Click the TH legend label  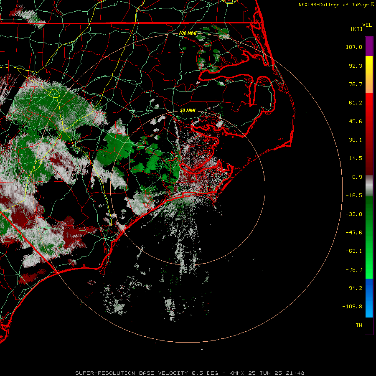(359, 325)
